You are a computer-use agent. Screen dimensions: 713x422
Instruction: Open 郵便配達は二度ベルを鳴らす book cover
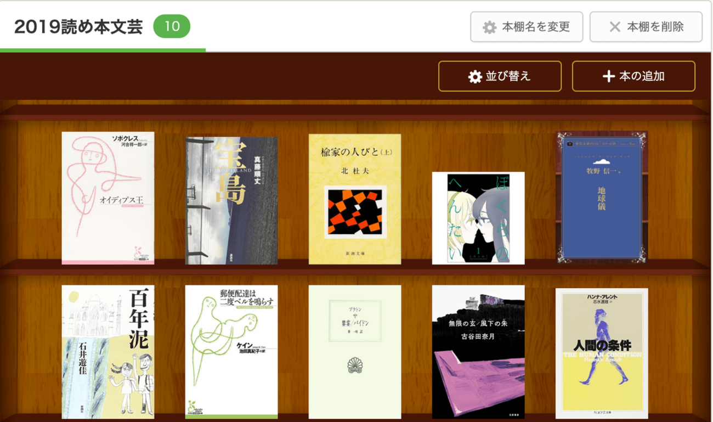point(231,352)
